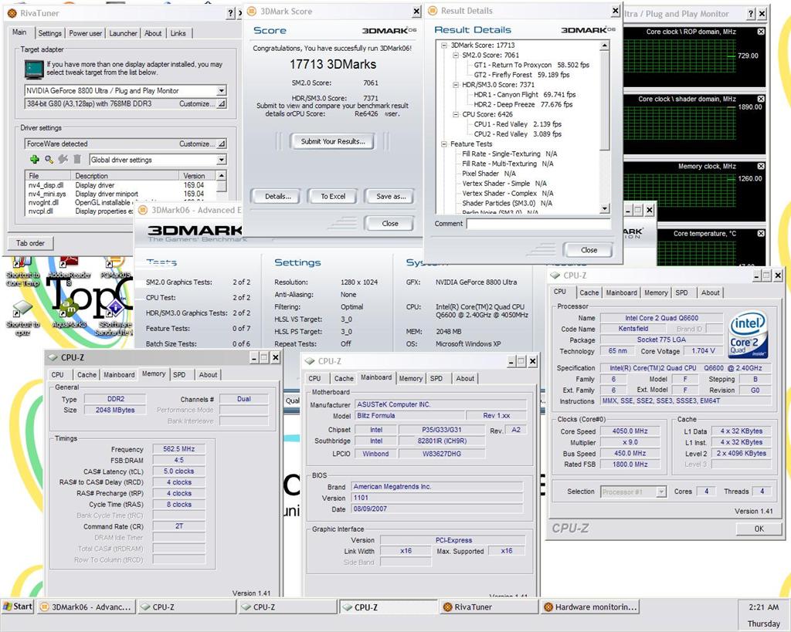Open the display adapter target dropdown
Viewport: 791px width, 632px height.
(x=222, y=91)
